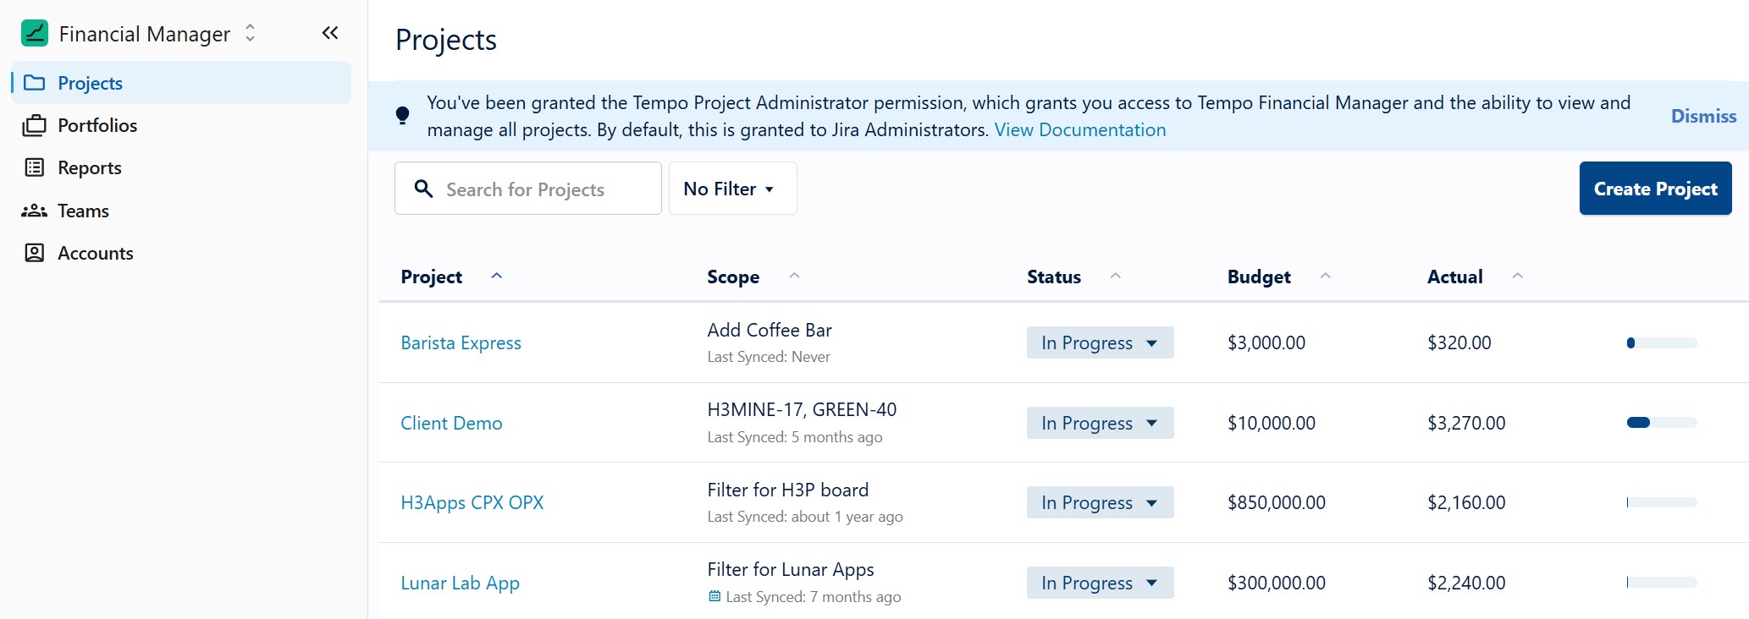Screen dimensions: 1749x619
Task: Open the No Filter dropdown
Action: 731,189
